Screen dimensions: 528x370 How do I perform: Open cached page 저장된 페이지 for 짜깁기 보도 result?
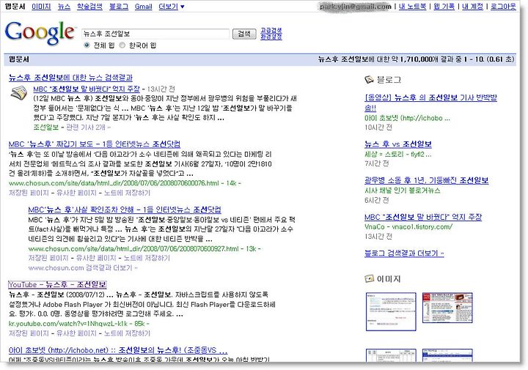point(29,193)
